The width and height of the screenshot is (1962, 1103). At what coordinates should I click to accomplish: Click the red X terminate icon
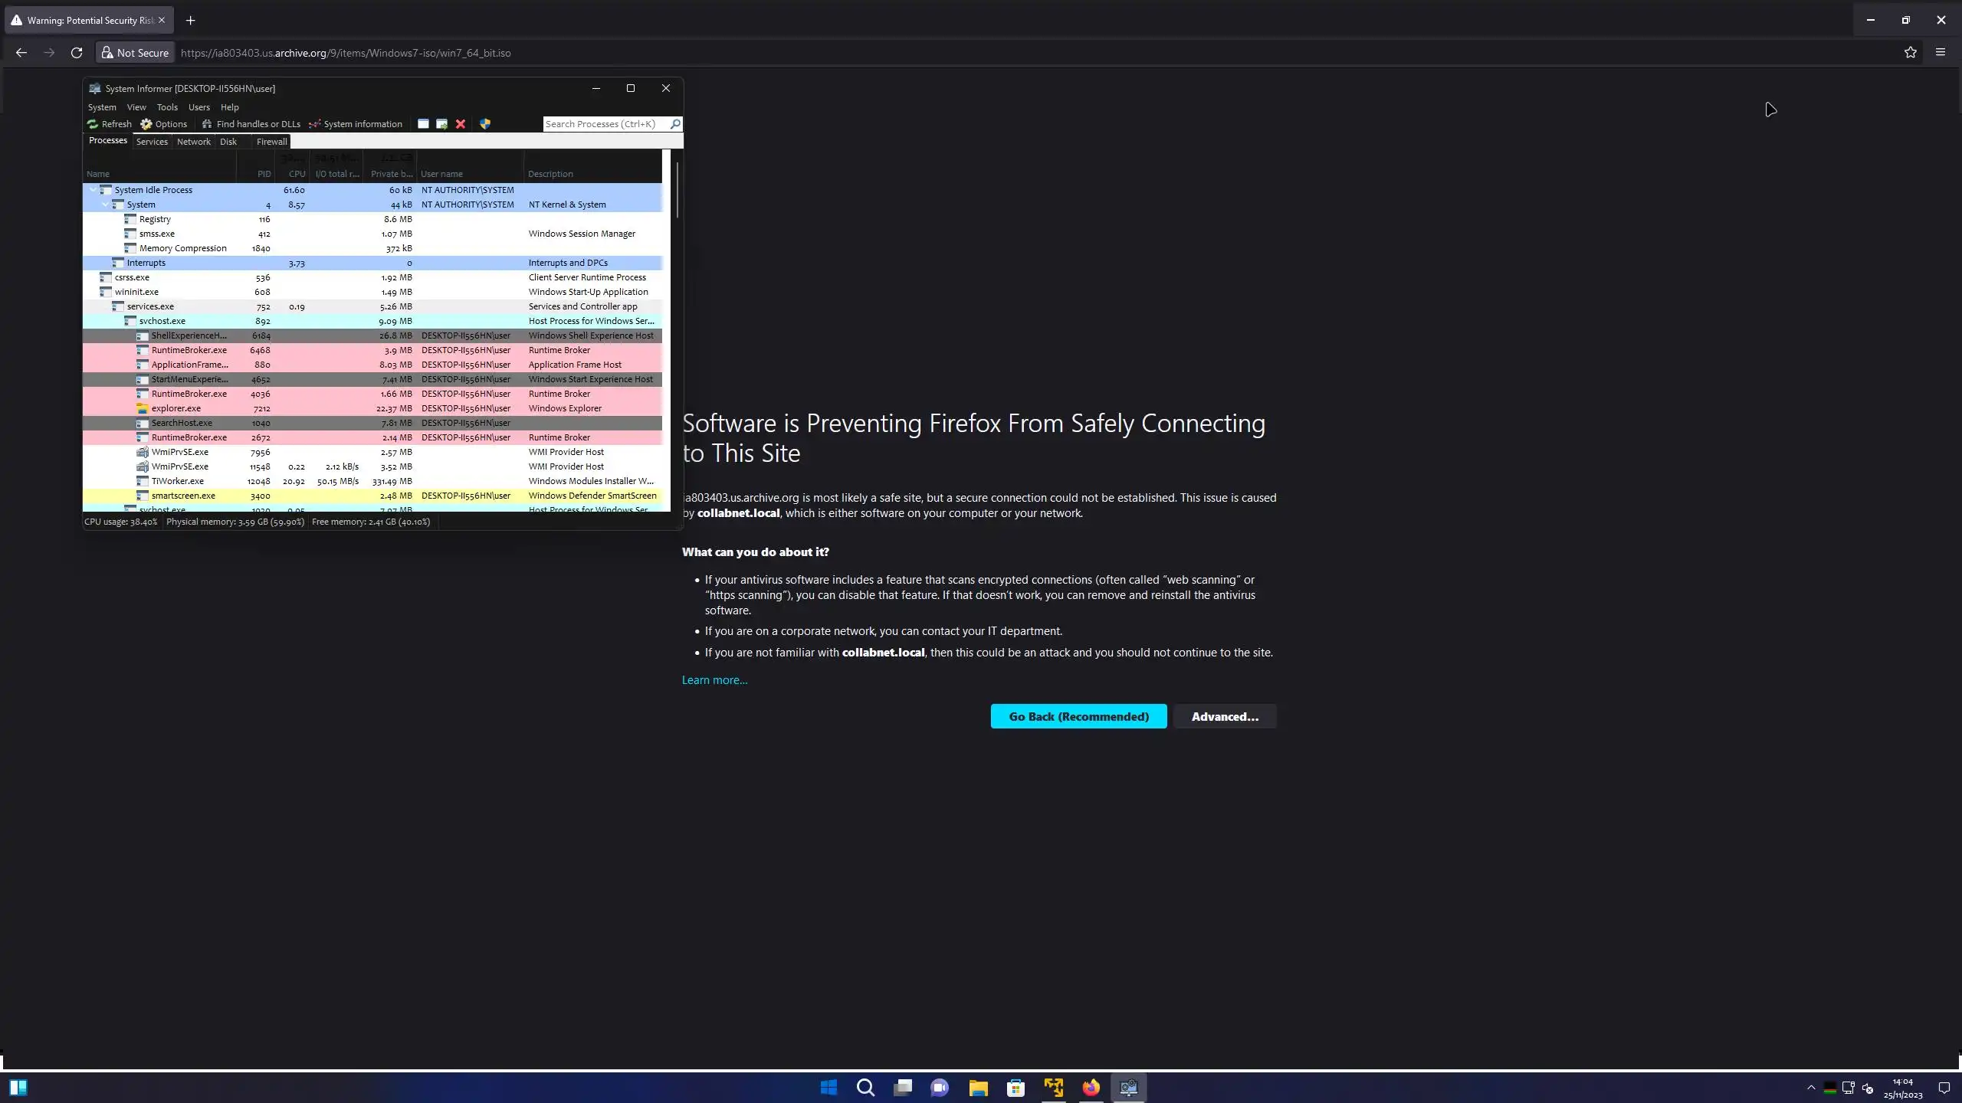click(461, 124)
